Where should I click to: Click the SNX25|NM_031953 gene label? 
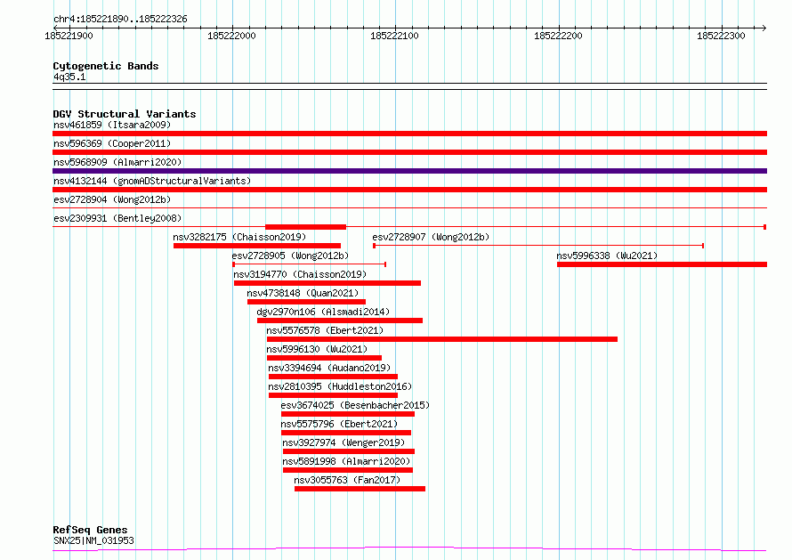[93, 540]
